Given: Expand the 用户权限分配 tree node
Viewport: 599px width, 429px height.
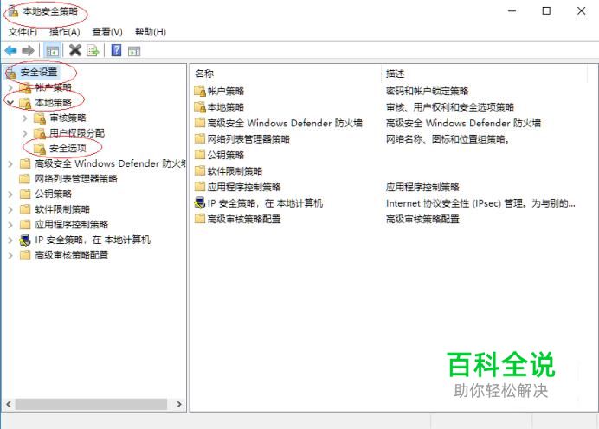Looking at the screenshot, I should point(25,133).
